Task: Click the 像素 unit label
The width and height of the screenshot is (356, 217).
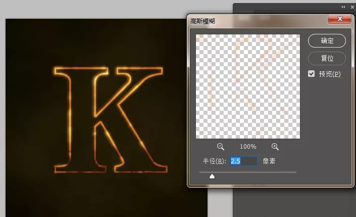Action: (x=269, y=161)
